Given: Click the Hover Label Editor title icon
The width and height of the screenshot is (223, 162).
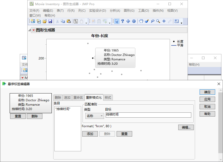Looking at the screenshot, I should tap(4, 84).
